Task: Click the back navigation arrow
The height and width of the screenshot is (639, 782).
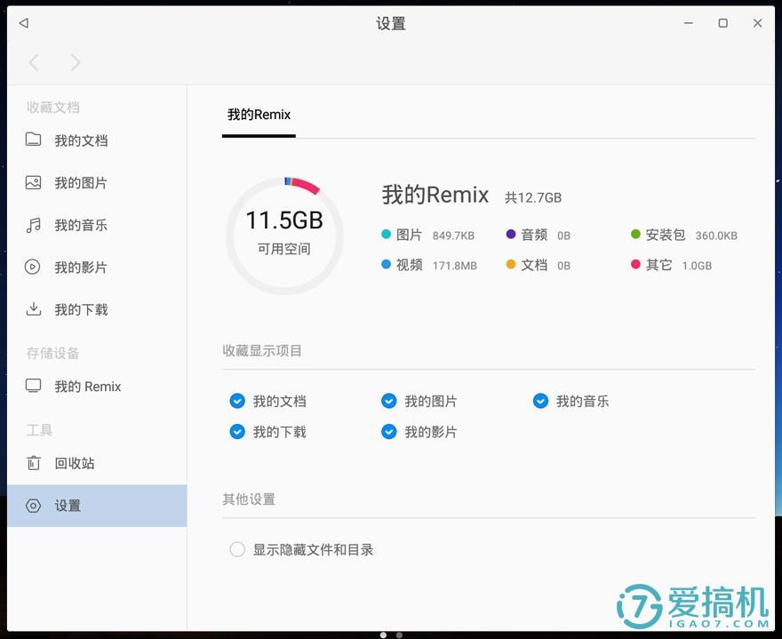Action: coord(34,62)
